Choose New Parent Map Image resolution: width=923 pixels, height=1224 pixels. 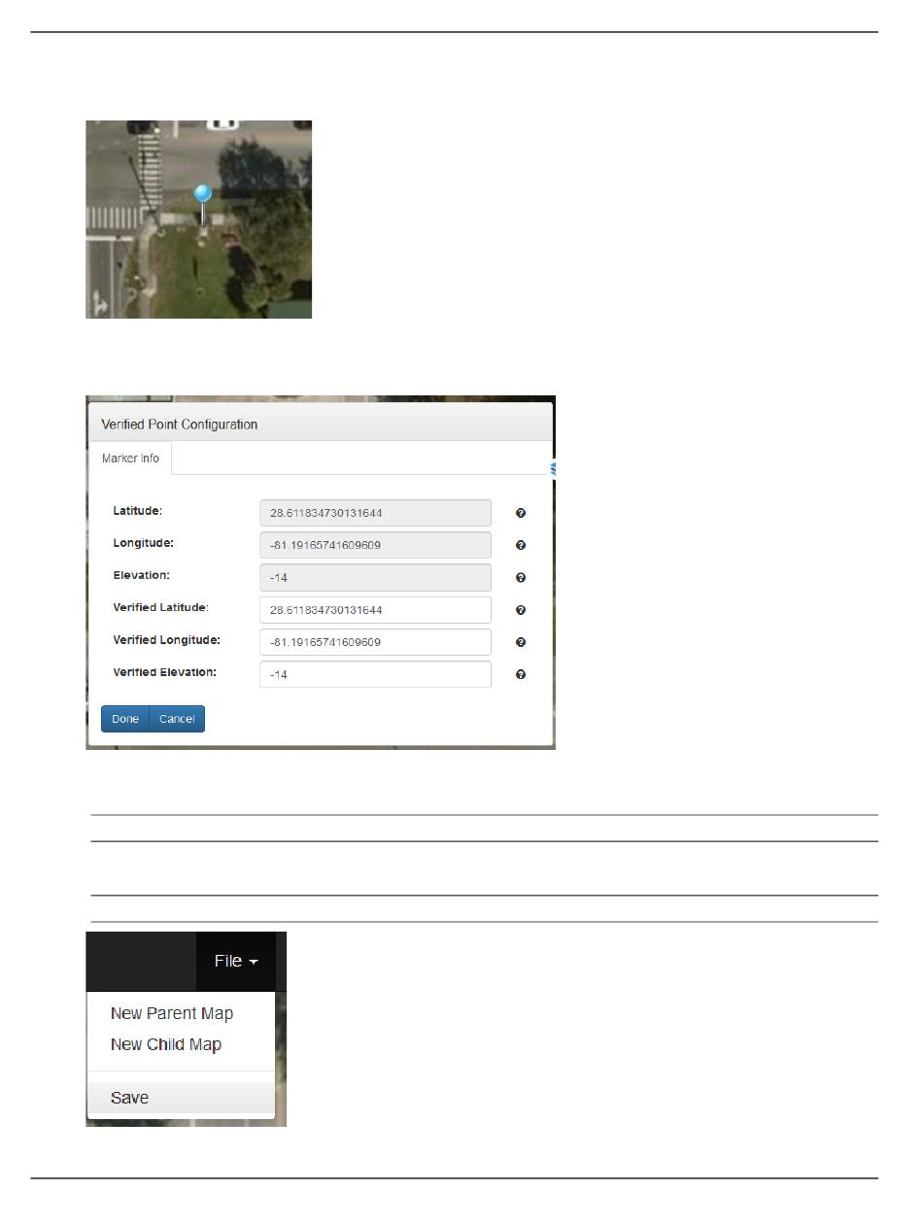172,1013
